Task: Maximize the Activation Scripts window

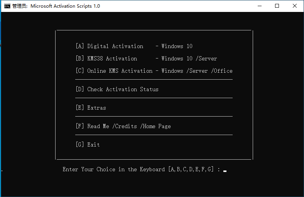Action: (x=277, y=6)
